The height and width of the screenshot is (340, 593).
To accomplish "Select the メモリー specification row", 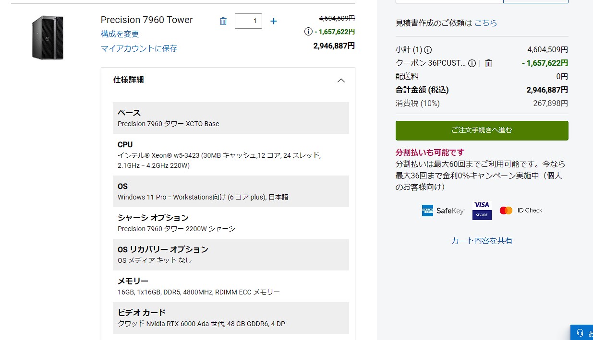I will (x=231, y=286).
